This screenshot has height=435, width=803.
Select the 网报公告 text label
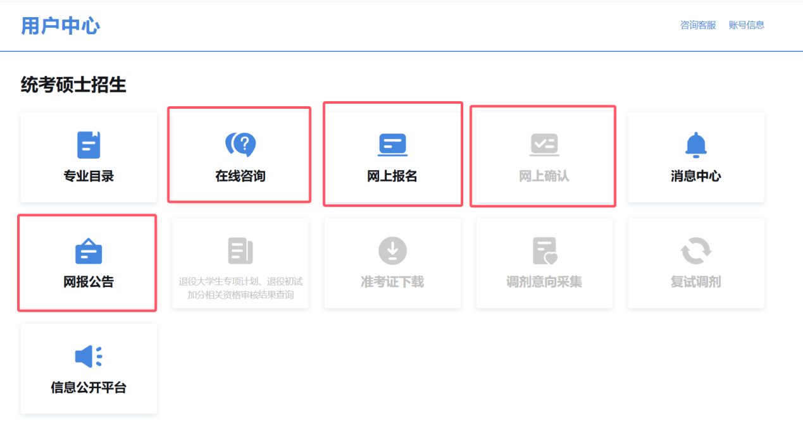pyautogui.click(x=89, y=282)
